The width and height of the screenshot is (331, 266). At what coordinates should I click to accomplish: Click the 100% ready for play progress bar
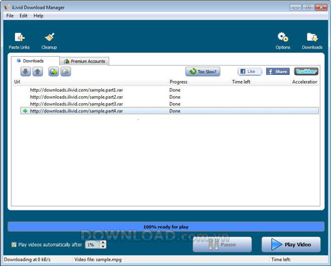[x=166, y=227]
